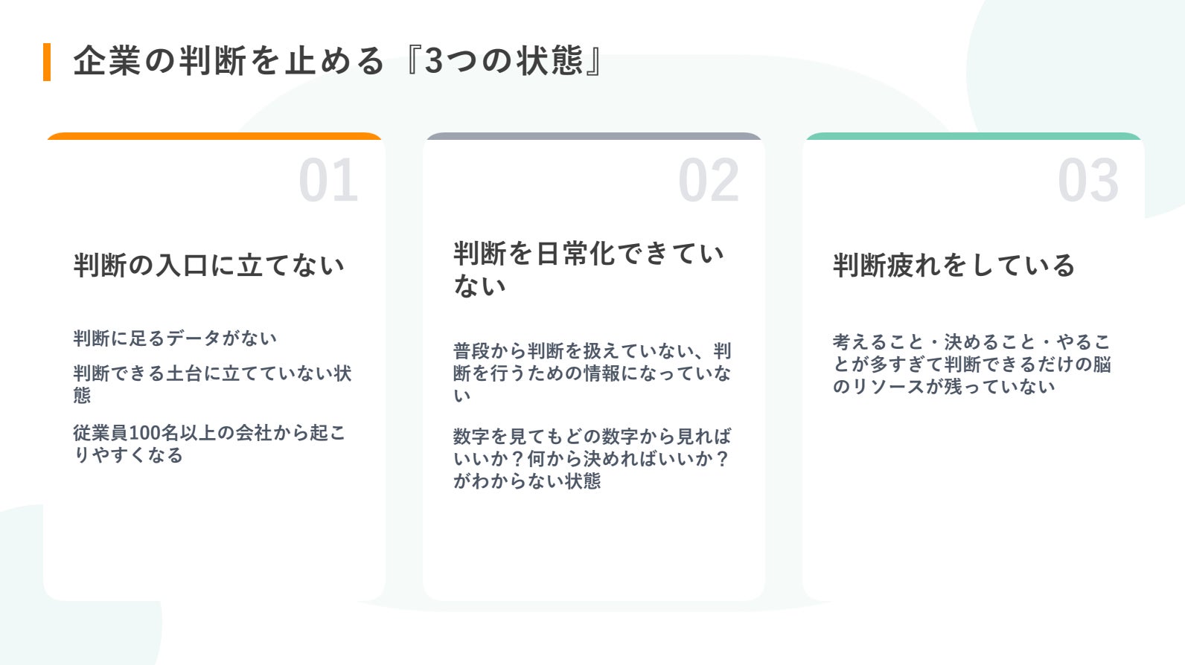The height and width of the screenshot is (665, 1185).
Task: Select the orange accent bar beside the title
Action: tap(47, 62)
